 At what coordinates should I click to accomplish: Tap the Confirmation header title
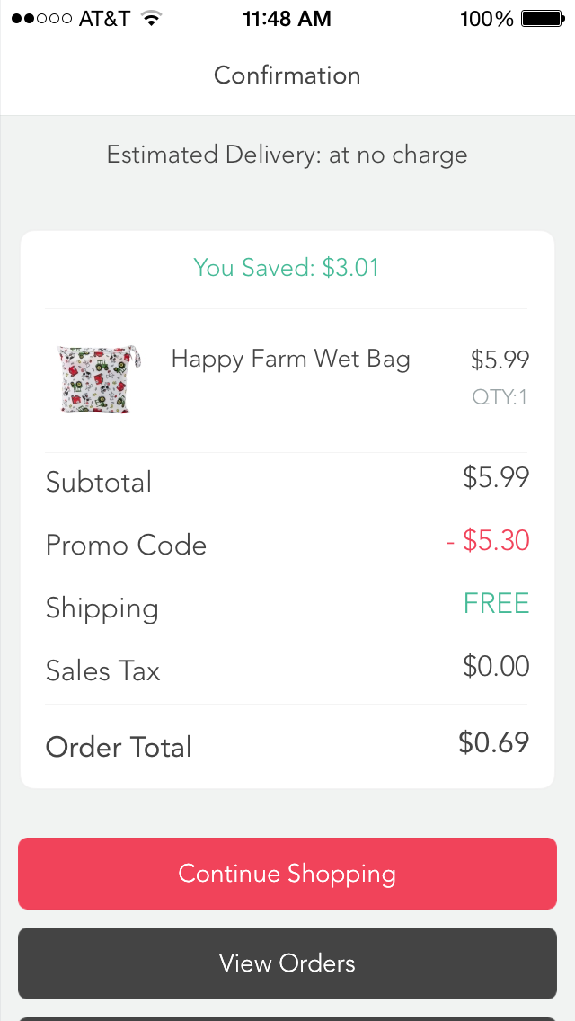287,75
